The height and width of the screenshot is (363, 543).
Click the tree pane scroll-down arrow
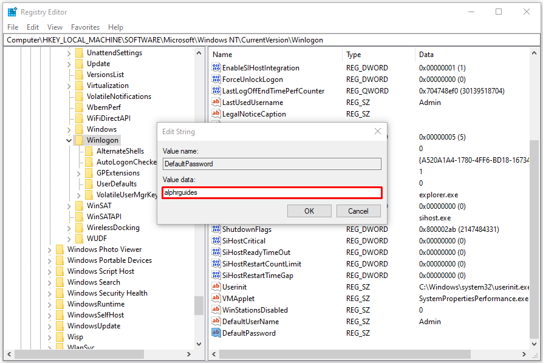pos(199,344)
